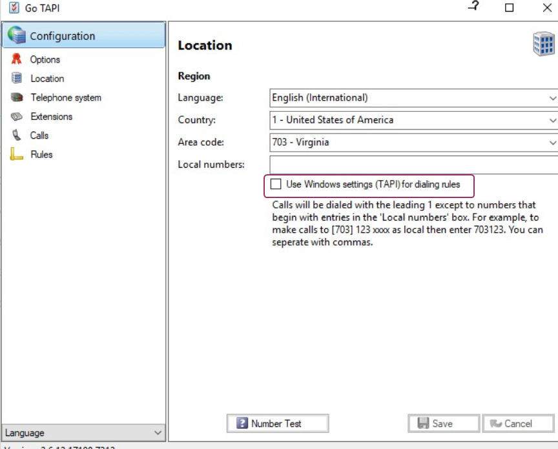558x449 pixels.
Task: Go to the Location section
Action: tap(47, 79)
